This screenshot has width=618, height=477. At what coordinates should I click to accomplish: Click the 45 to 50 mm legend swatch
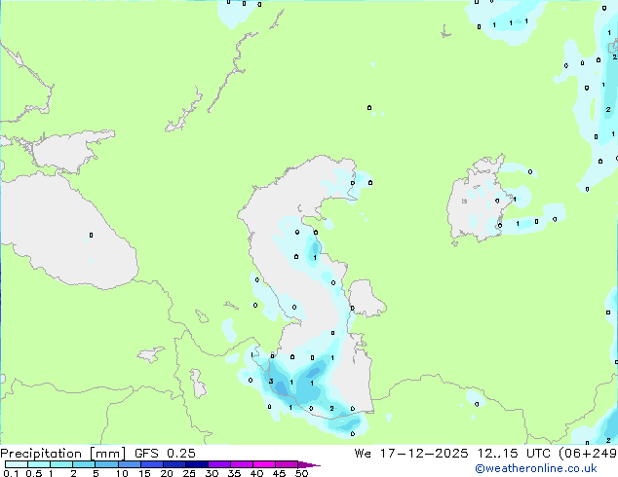[x=287, y=464]
